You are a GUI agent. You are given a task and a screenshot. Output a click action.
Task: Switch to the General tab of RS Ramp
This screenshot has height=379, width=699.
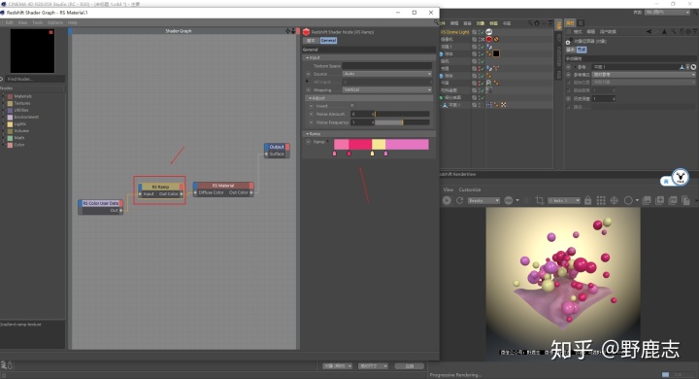[x=328, y=40]
